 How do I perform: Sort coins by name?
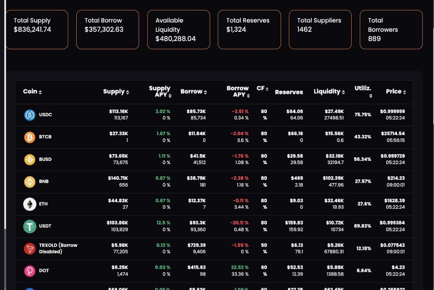click(32, 91)
